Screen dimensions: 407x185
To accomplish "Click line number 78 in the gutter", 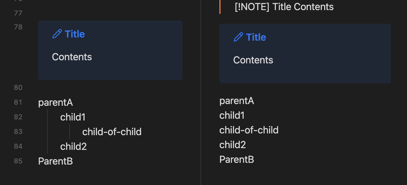I will click(18, 27).
